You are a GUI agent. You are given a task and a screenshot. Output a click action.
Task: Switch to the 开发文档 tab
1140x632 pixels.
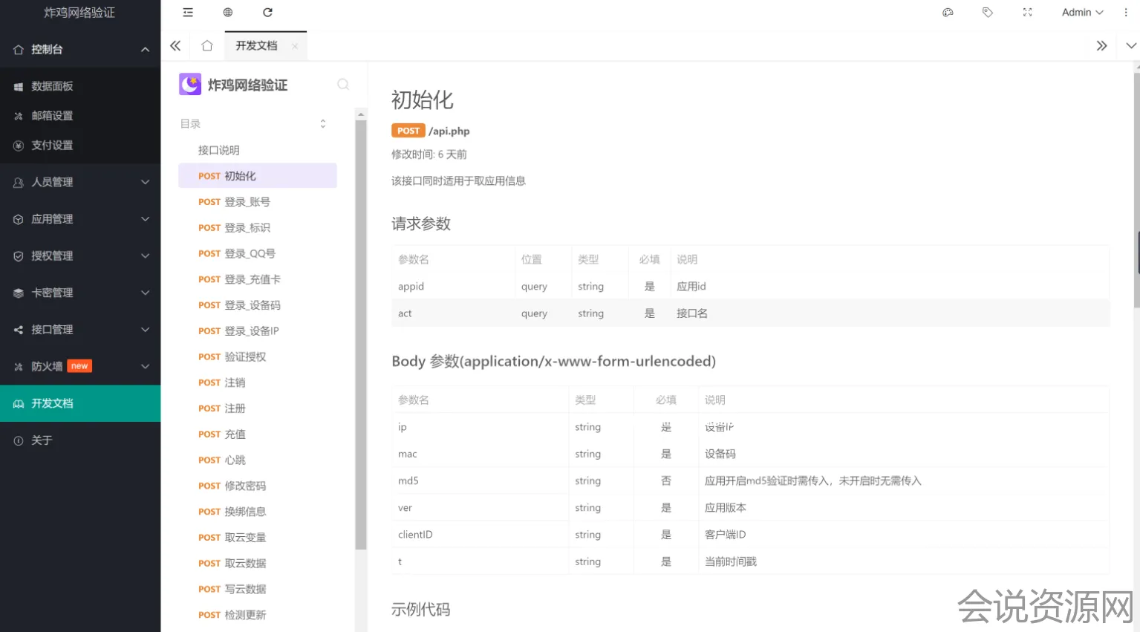256,46
